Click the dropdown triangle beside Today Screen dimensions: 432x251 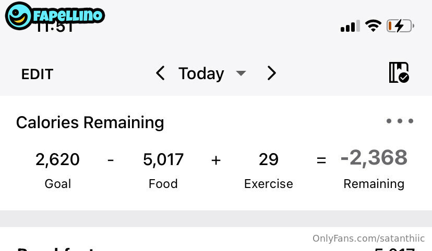pos(241,73)
